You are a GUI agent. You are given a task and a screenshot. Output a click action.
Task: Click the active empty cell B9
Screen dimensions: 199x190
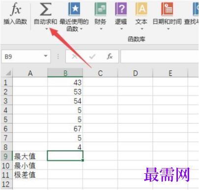pos(65,156)
